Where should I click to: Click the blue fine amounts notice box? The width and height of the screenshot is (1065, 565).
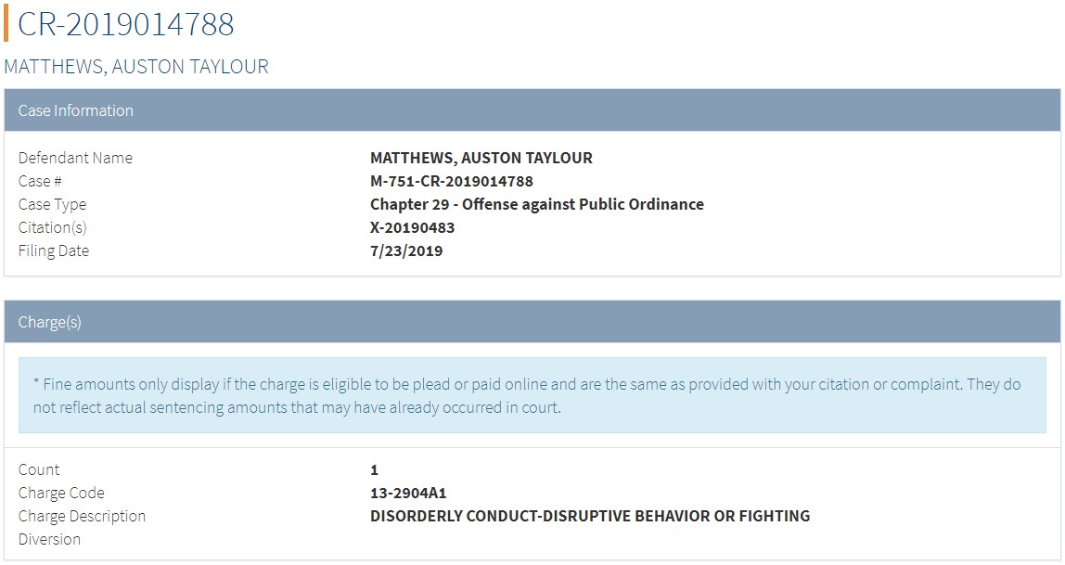(x=532, y=395)
